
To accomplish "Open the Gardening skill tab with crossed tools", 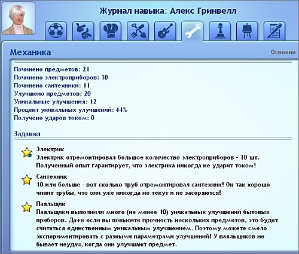I will (138, 31).
